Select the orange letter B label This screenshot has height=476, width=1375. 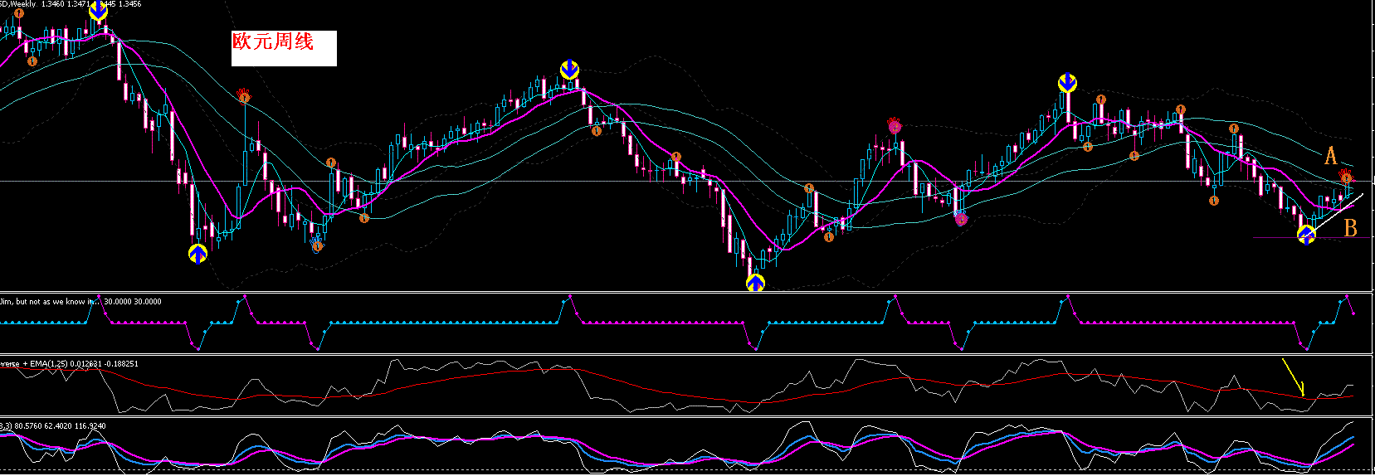1350,227
